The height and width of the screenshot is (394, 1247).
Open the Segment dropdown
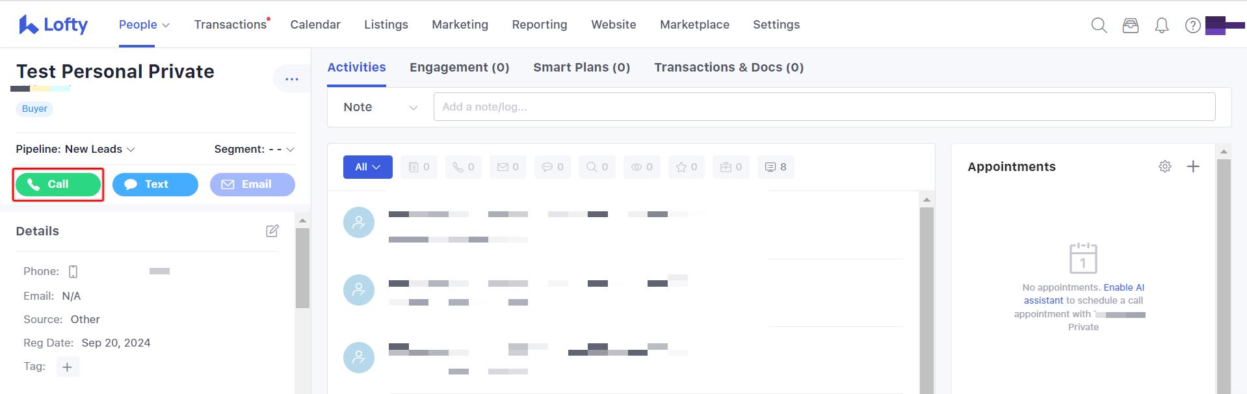tap(254, 149)
